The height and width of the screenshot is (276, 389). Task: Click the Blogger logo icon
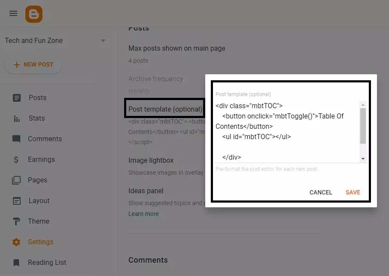pyautogui.click(x=34, y=14)
